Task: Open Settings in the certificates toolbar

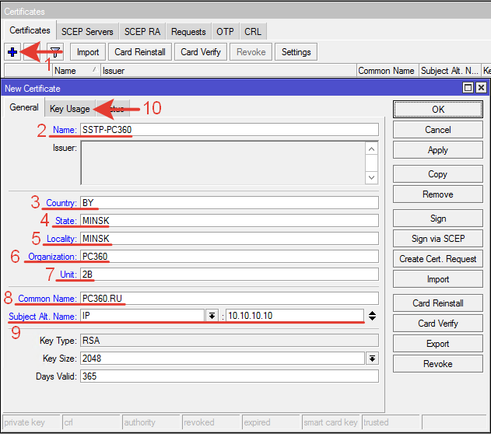Action: pos(296,52)
